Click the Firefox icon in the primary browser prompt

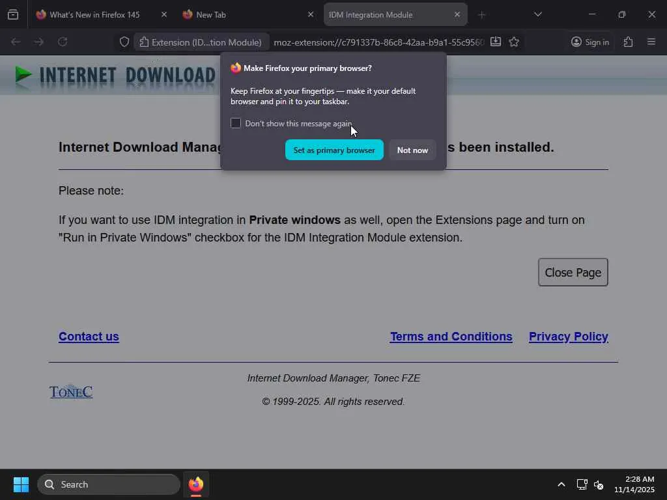click(x=236, y=68)
